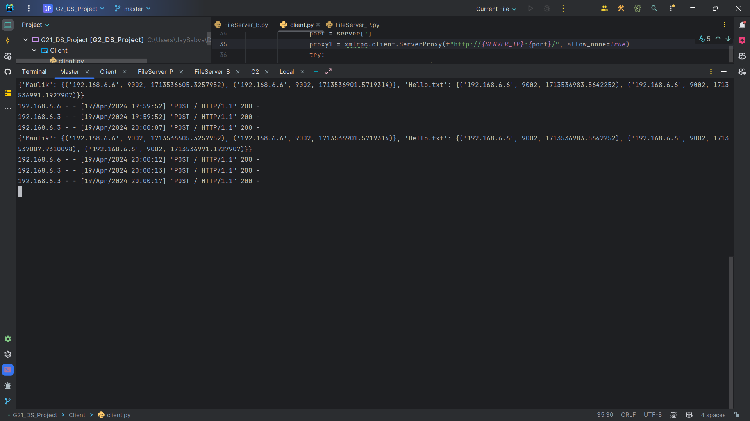Open Python Packages tool window icon
Screen dimensions: 750x421
click(8, 93)
